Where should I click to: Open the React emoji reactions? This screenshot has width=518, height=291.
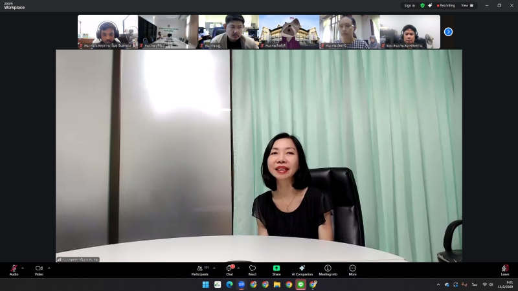pyautogui.click(x=253, y=269)
